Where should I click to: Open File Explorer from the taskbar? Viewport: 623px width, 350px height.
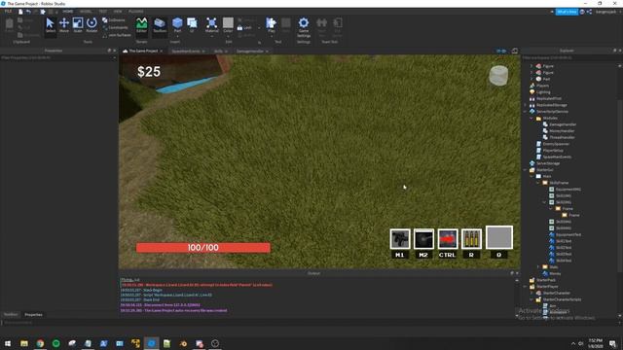[x=24, y=343]
